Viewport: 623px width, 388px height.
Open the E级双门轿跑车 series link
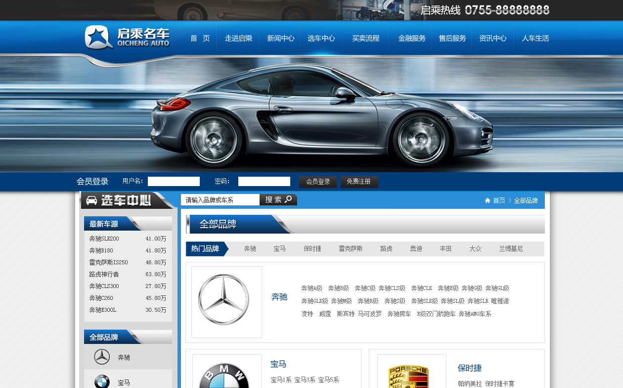[x=436, y=314]
